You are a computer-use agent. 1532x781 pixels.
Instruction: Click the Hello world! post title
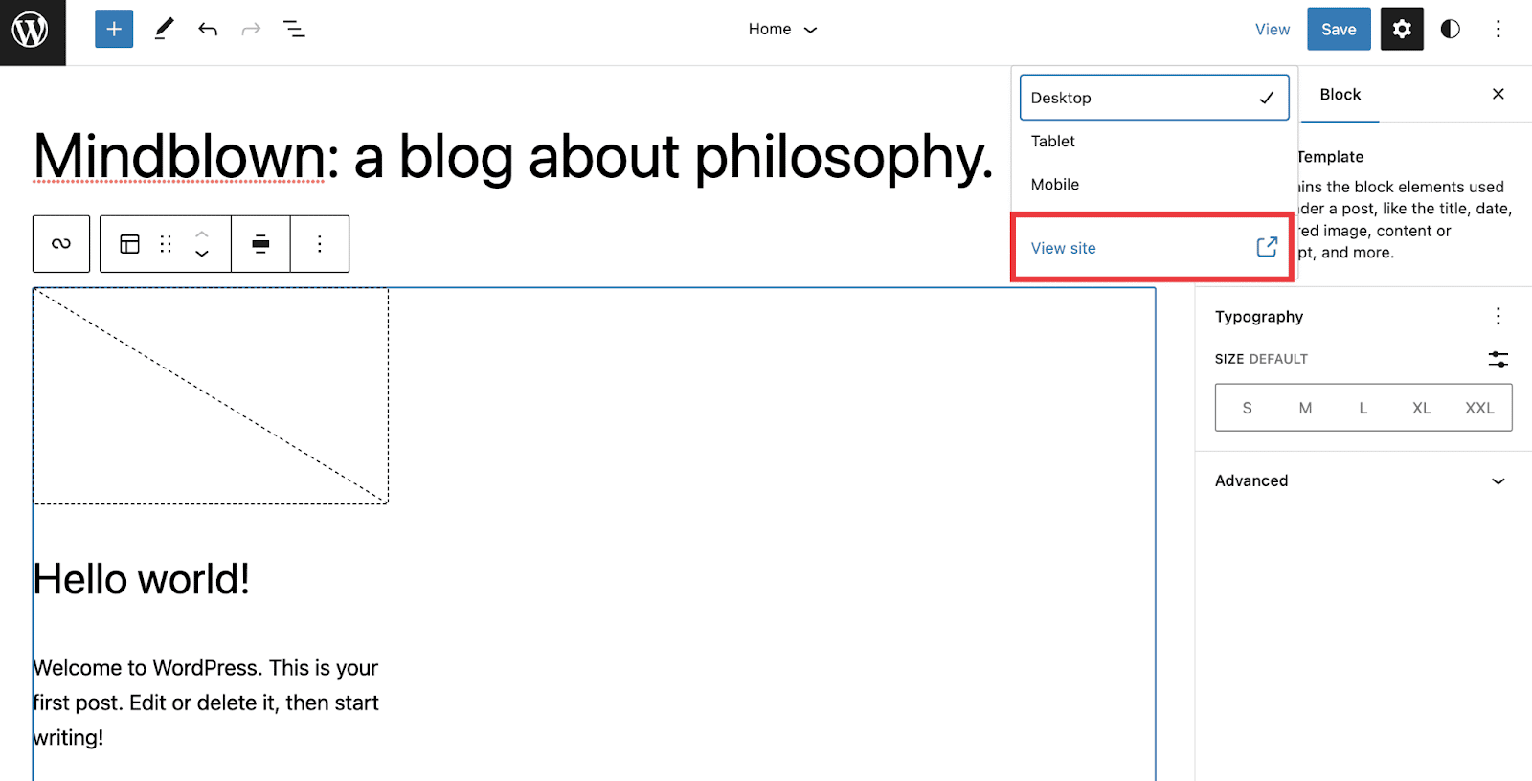click(142, 579)
